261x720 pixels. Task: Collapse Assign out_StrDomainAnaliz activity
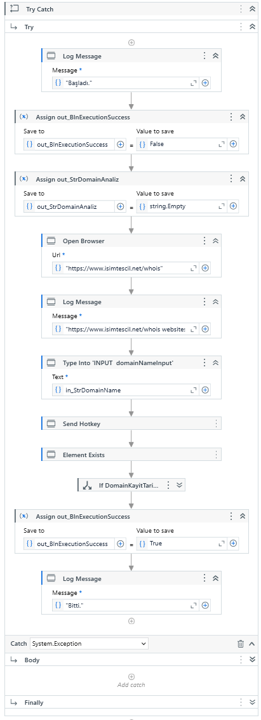pyautogui.click(x=243, y=180)
